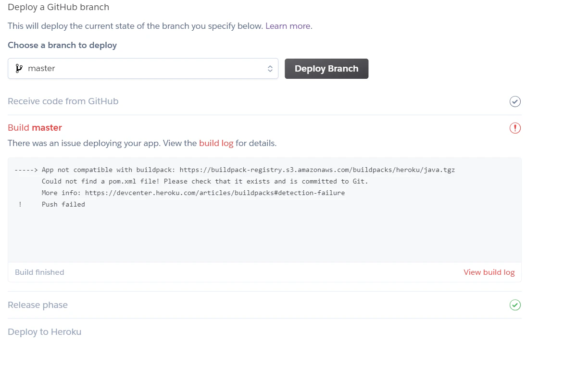Click the Push failed log line
The height and width of the screenshot is (380, 564).
[63, 204]
